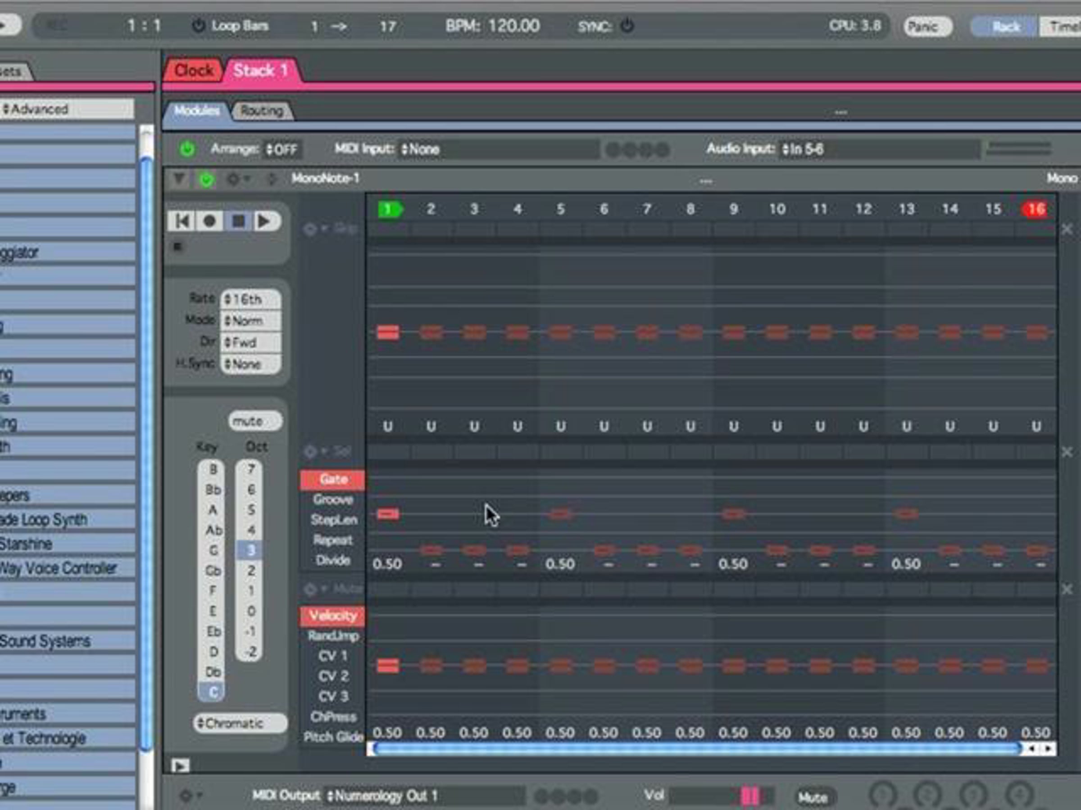The width and height of the screenshot is (1081, 810).
Task: Select the green step 1 marker
Action: pos(390,209)
